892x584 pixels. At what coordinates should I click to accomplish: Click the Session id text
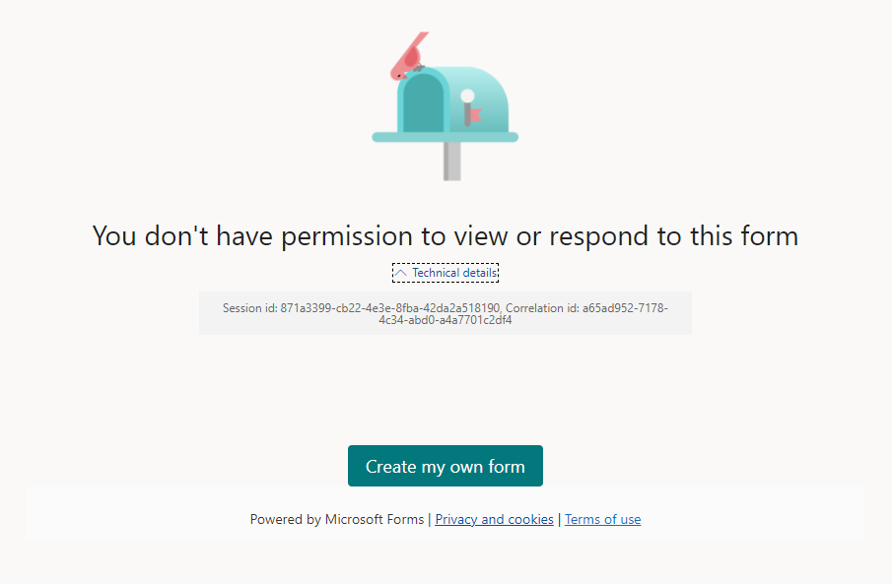[362, 308]
